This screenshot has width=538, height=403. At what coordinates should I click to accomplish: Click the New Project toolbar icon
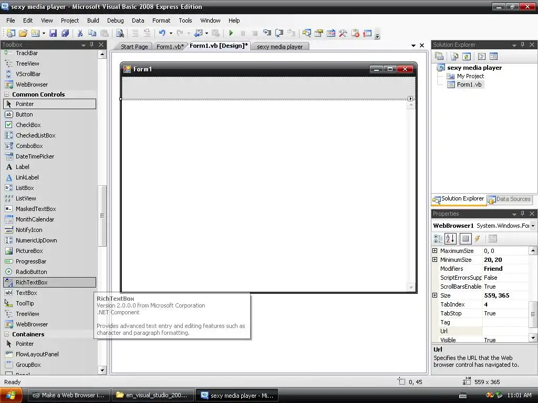(11, 33)
